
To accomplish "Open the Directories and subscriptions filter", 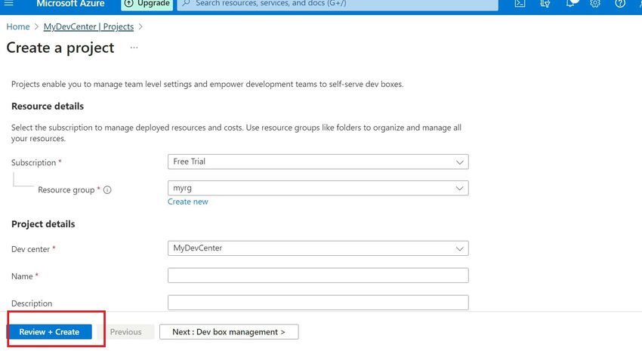I will (x=545, y=4).
